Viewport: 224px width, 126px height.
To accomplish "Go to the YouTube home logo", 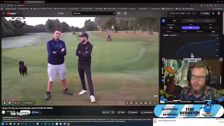I will (x=12, y=13).
